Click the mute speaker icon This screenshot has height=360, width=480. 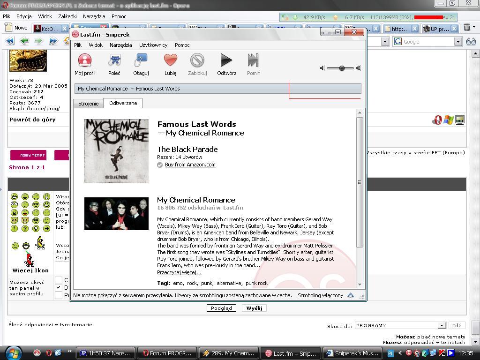[x=322, y=68]
